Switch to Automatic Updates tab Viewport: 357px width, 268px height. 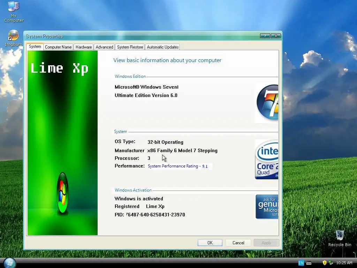point(162,47)
